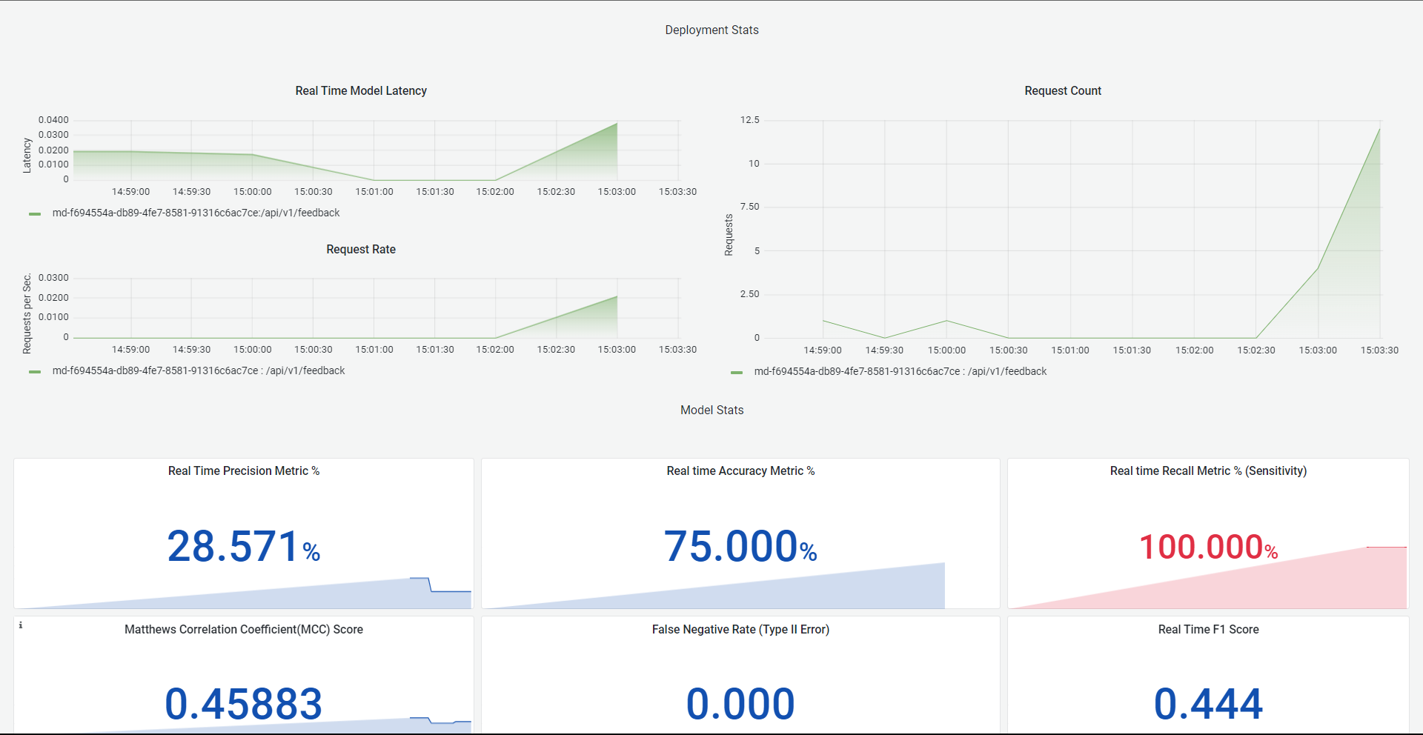Open Real Time F1 Score panel title
This screenshot has height=735, width=1423.
(1208, 629)
